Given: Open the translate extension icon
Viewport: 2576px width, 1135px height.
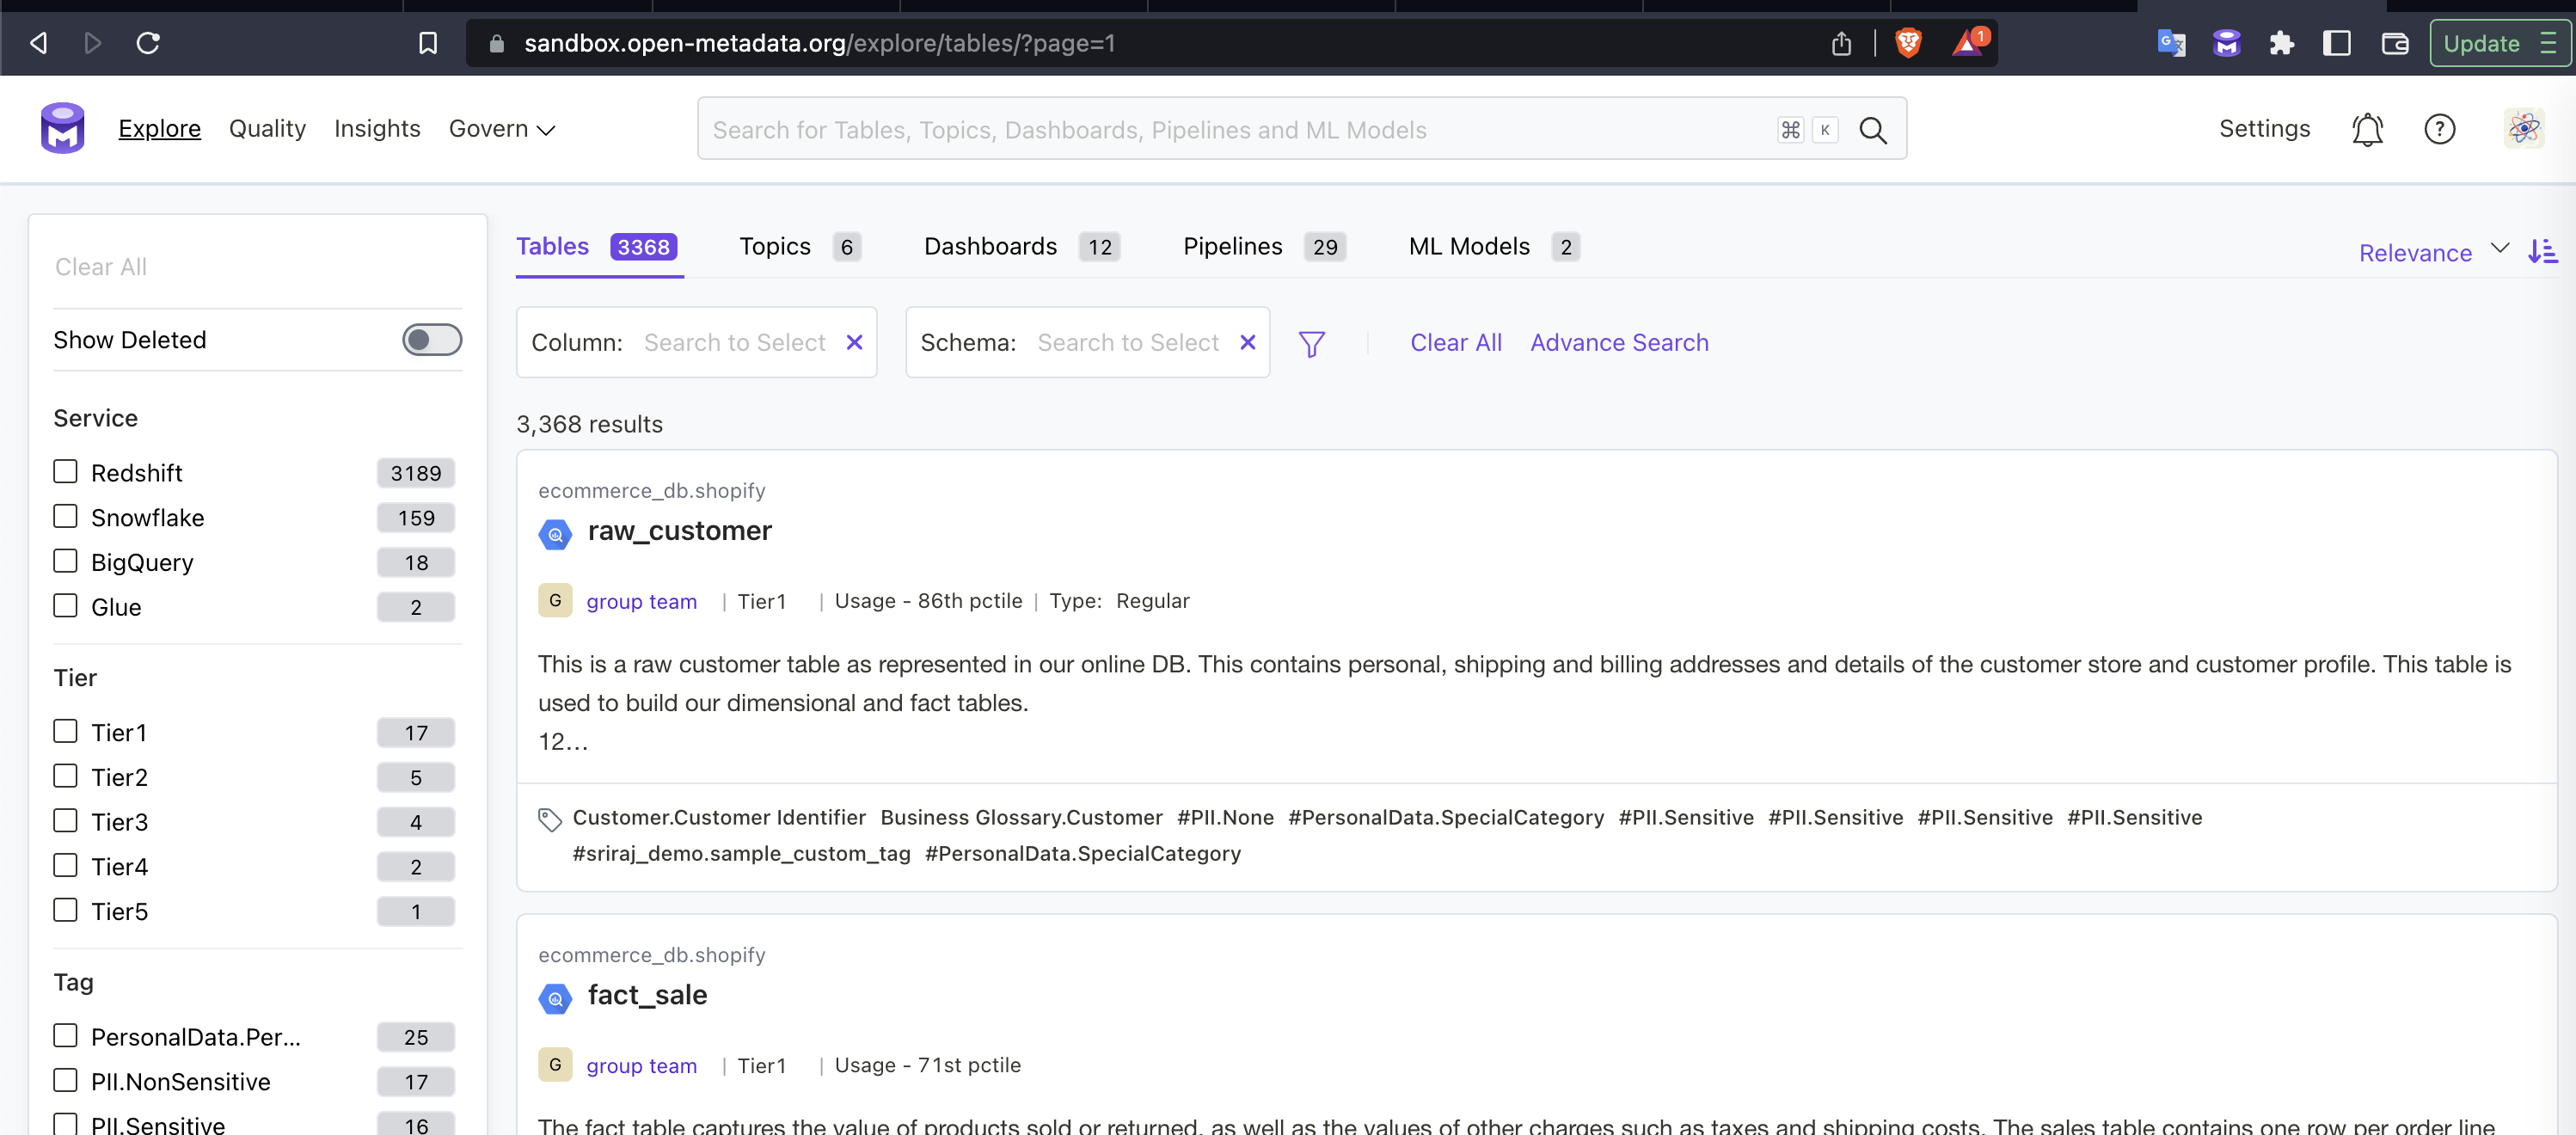Looking at the screenshot, I should click(x=2170, y=43).
